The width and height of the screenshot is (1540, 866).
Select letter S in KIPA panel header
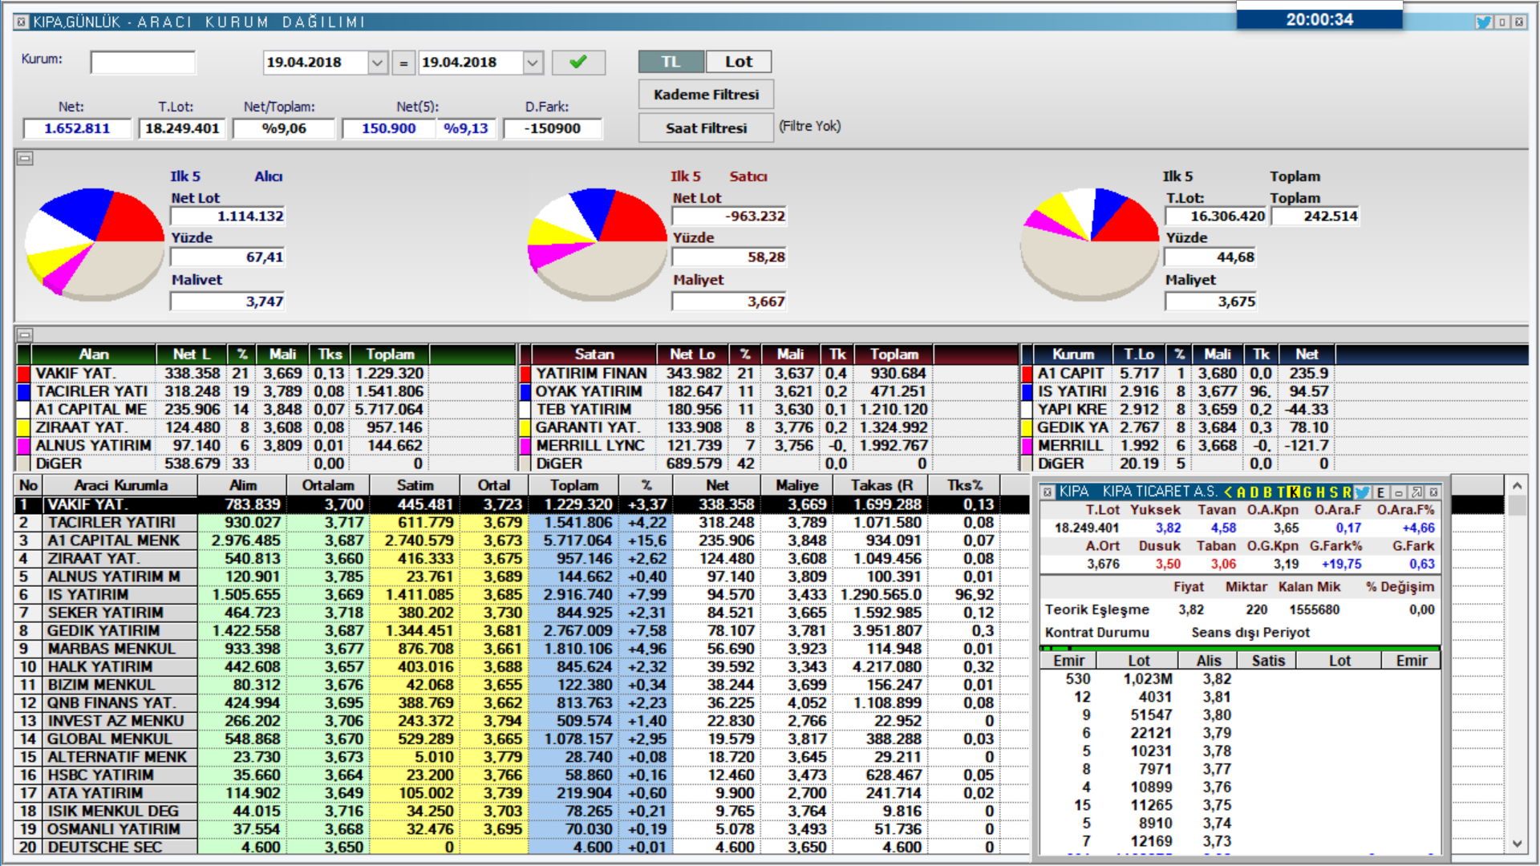(x=1334, y=492)
